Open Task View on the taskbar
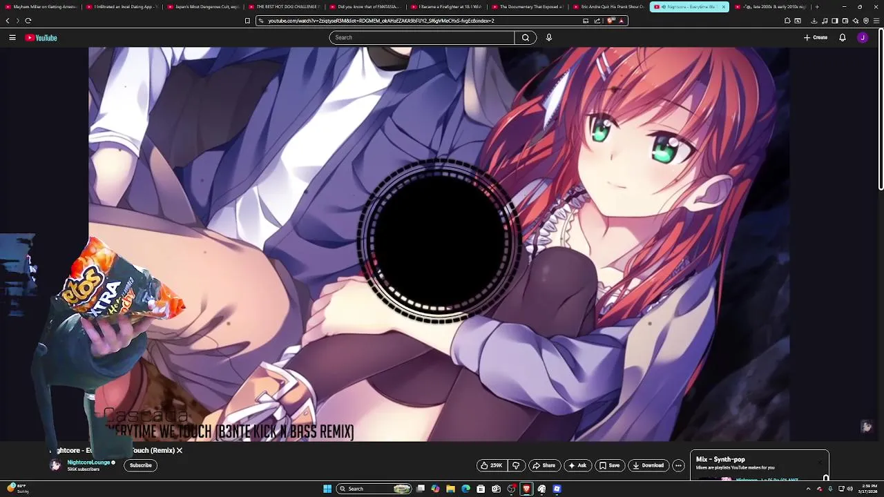 (x=420, y=489)
